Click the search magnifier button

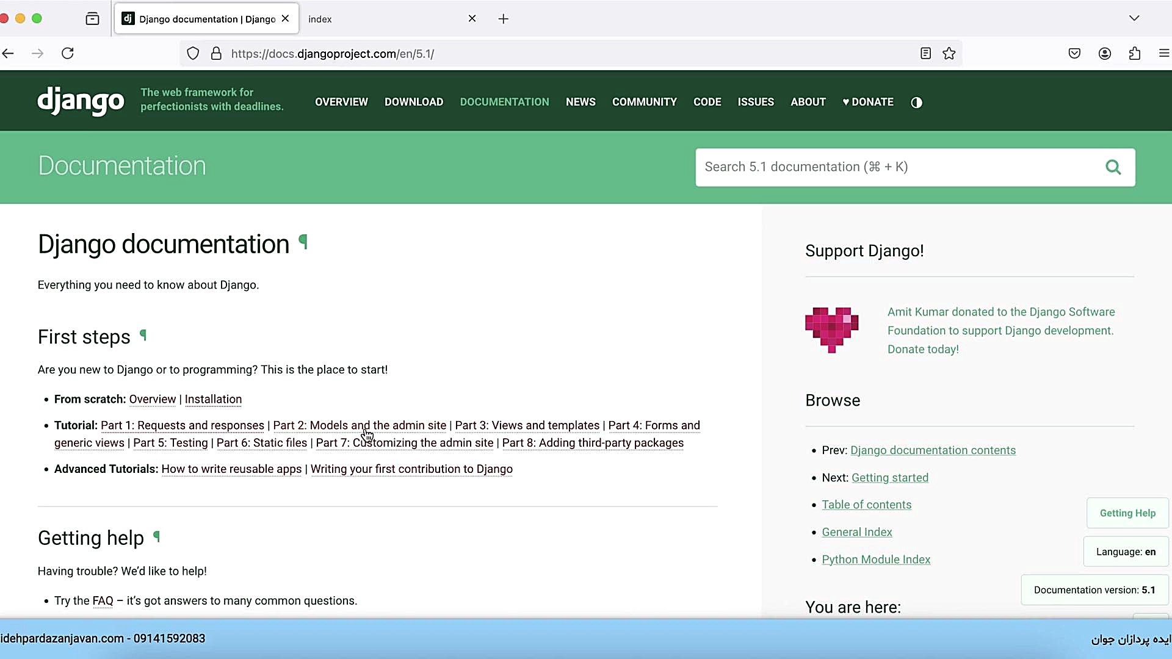point(1113,167)
